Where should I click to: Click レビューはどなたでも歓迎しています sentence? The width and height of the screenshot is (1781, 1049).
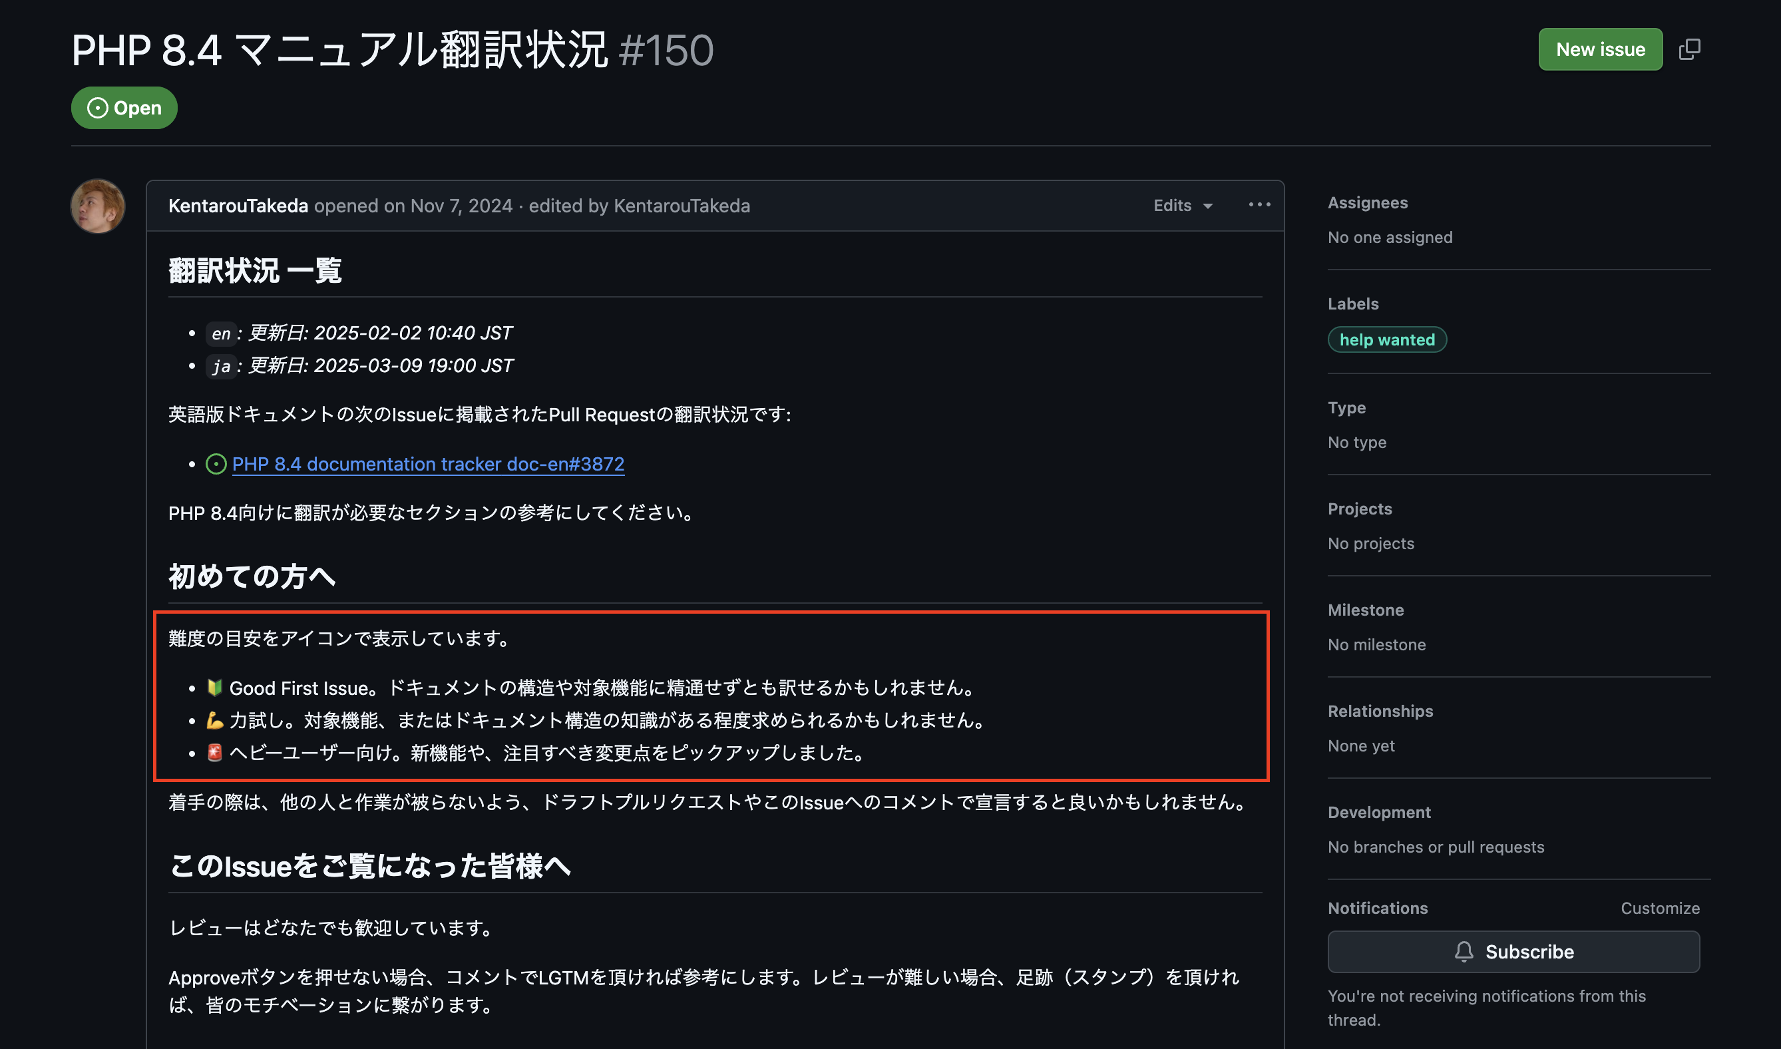click(x=332, y=927)
